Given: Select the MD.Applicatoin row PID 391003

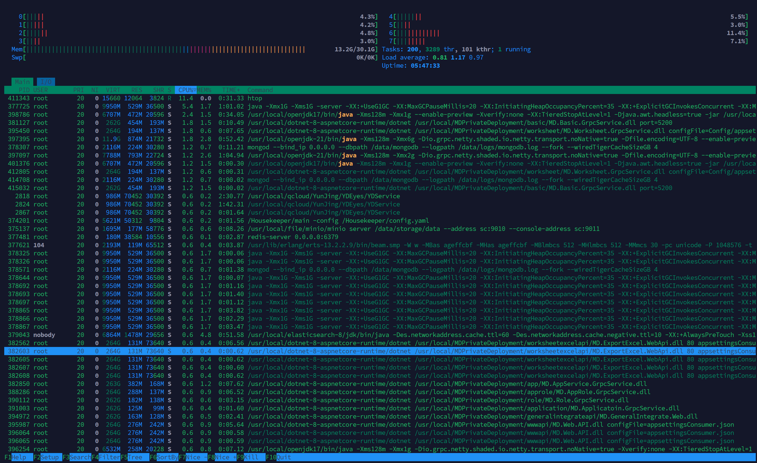Looking at the screenshot, I should point(380,408).
